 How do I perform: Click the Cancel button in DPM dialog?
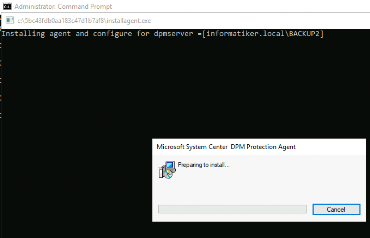[336, 209]
